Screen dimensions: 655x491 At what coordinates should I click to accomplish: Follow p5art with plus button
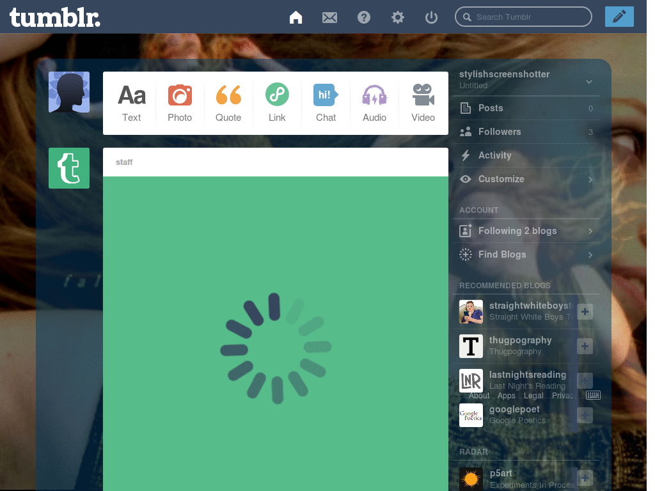coord(585,478)
